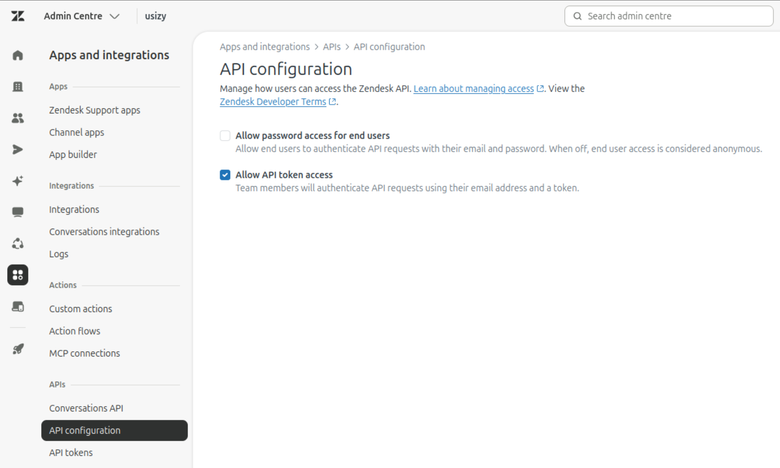This screenshot has width=780, height=468.
Task: Click the usizy account name
Action: (155, 16)
